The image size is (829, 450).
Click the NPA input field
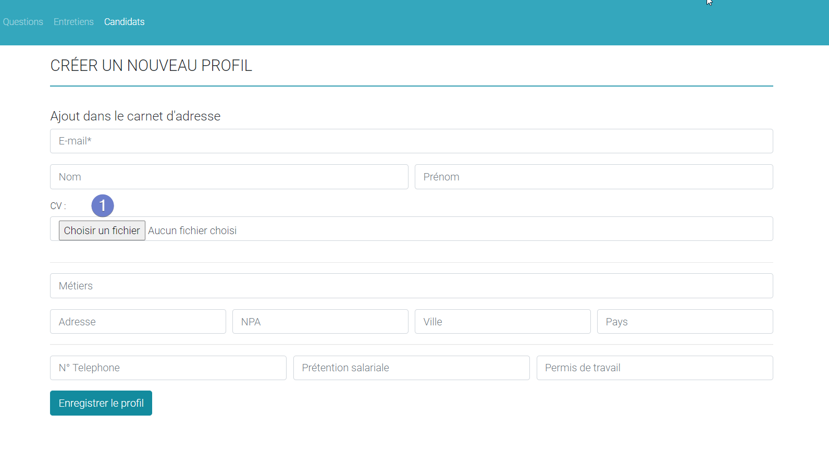click(x=320, y=322)
